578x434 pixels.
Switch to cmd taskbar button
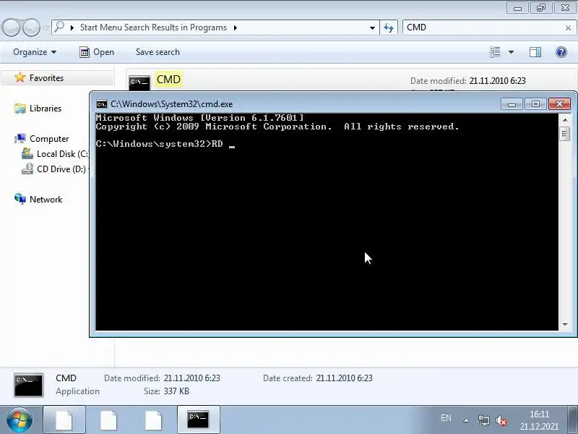click(198, 420)
